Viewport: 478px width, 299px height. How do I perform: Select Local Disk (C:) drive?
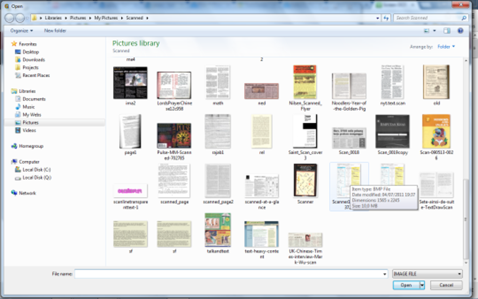pos(33,170)
